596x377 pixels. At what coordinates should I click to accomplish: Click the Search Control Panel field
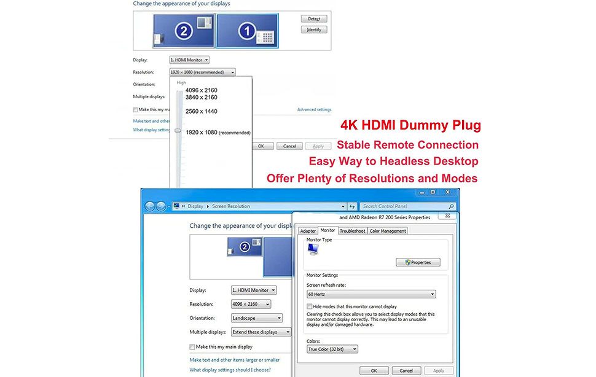pyautogui.click(x=402, y=206)
